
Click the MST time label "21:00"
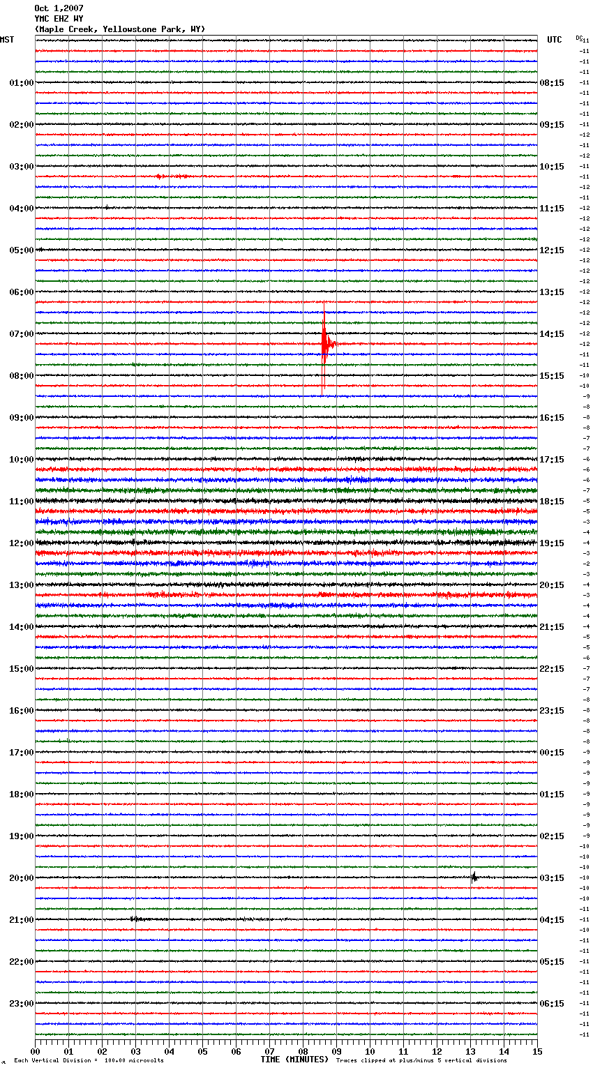[22, 920]
